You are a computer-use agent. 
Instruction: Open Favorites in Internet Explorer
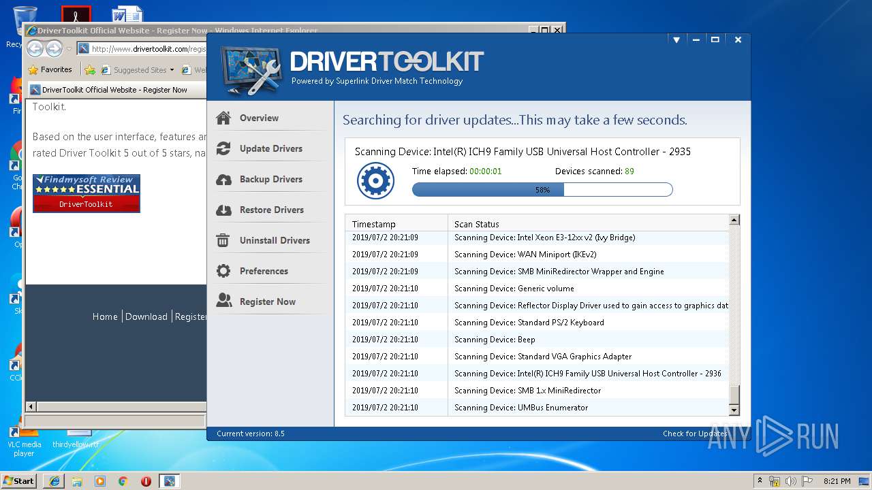(50, 69)
